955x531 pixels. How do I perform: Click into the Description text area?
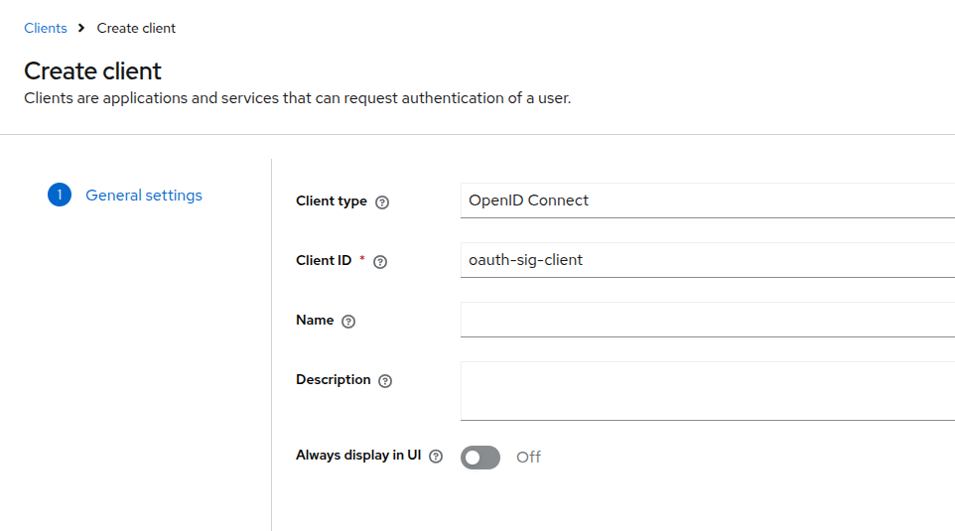708,391
